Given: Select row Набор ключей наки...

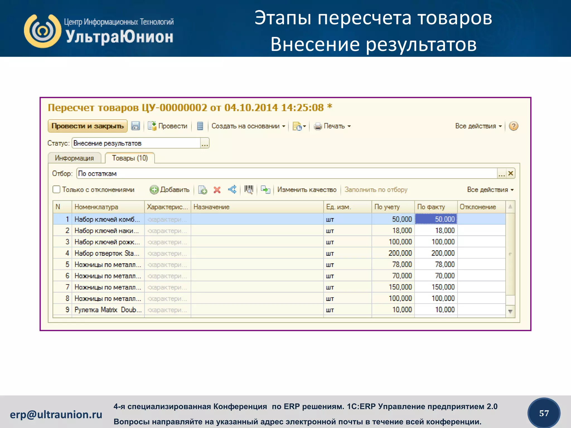Looking at the screenshot, I should [x=279, y=231].
